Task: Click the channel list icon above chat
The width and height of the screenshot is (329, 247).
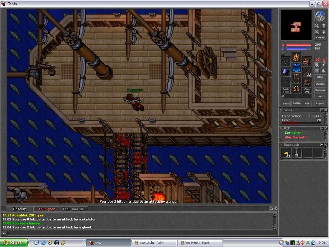Action: (271, 209)
